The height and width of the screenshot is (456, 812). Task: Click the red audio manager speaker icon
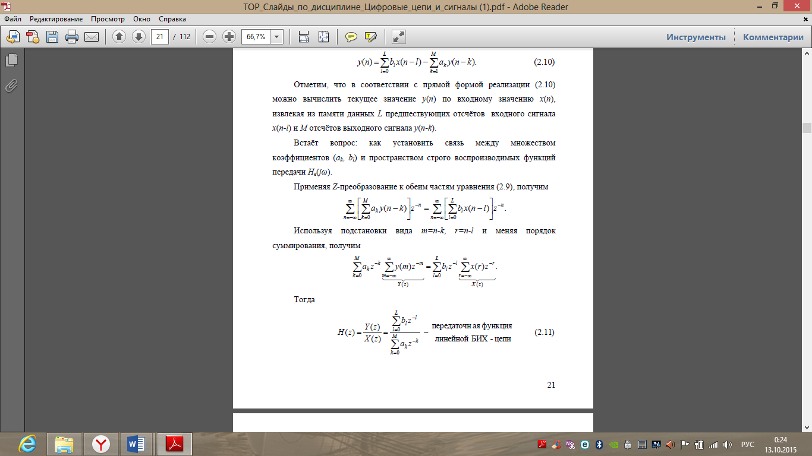[671, 444]
